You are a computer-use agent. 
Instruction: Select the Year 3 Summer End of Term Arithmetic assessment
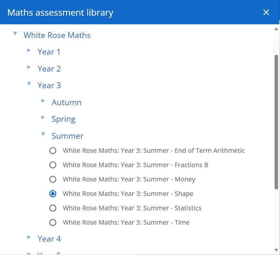click(53, 151)
